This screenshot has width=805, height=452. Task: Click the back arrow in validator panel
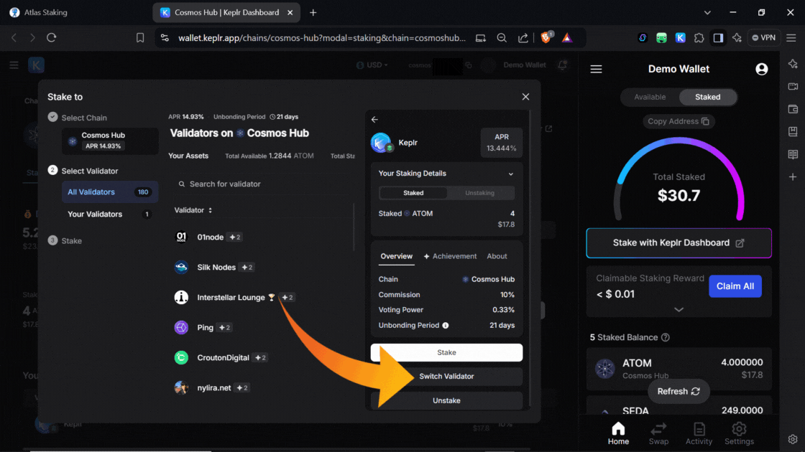click(374, 120)
